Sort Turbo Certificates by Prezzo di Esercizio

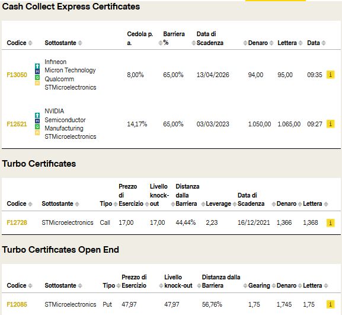(147, 204)
